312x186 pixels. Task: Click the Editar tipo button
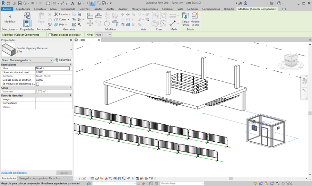[63, 60]
